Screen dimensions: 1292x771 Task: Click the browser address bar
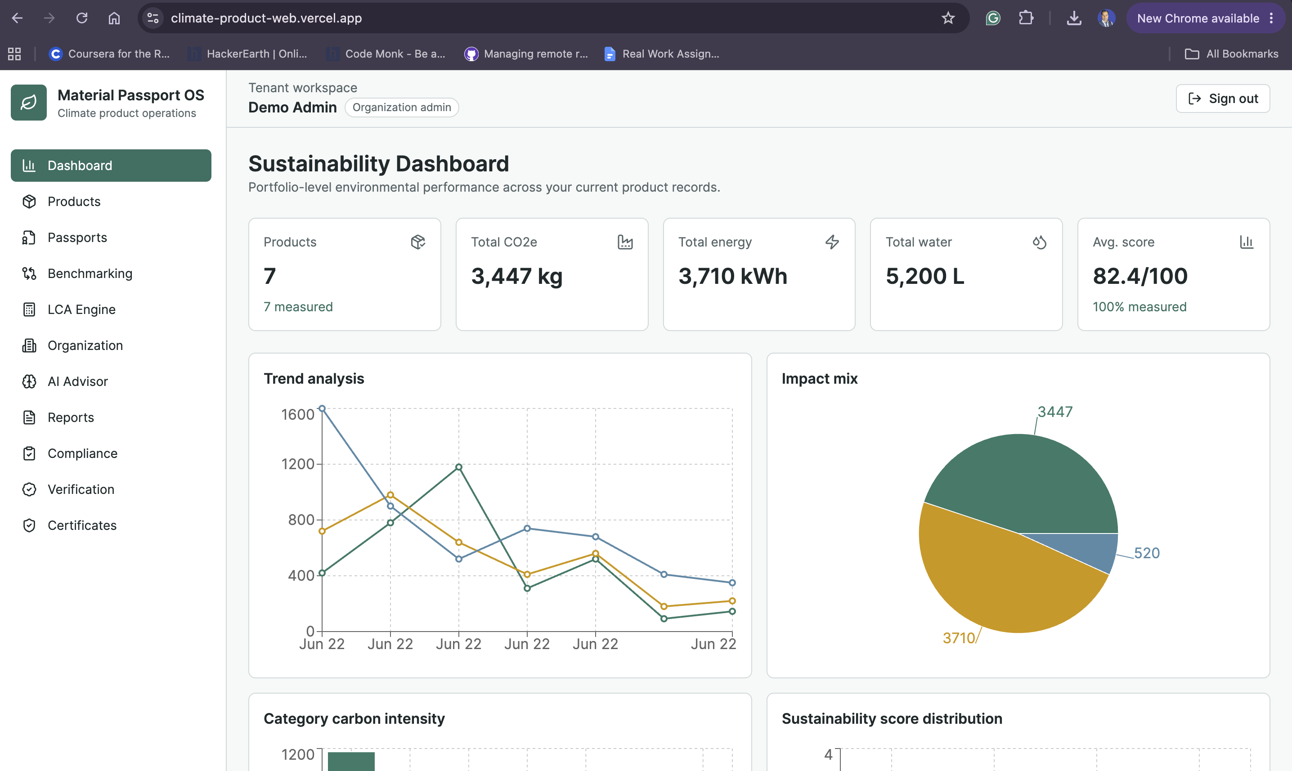tap(551, 18)
